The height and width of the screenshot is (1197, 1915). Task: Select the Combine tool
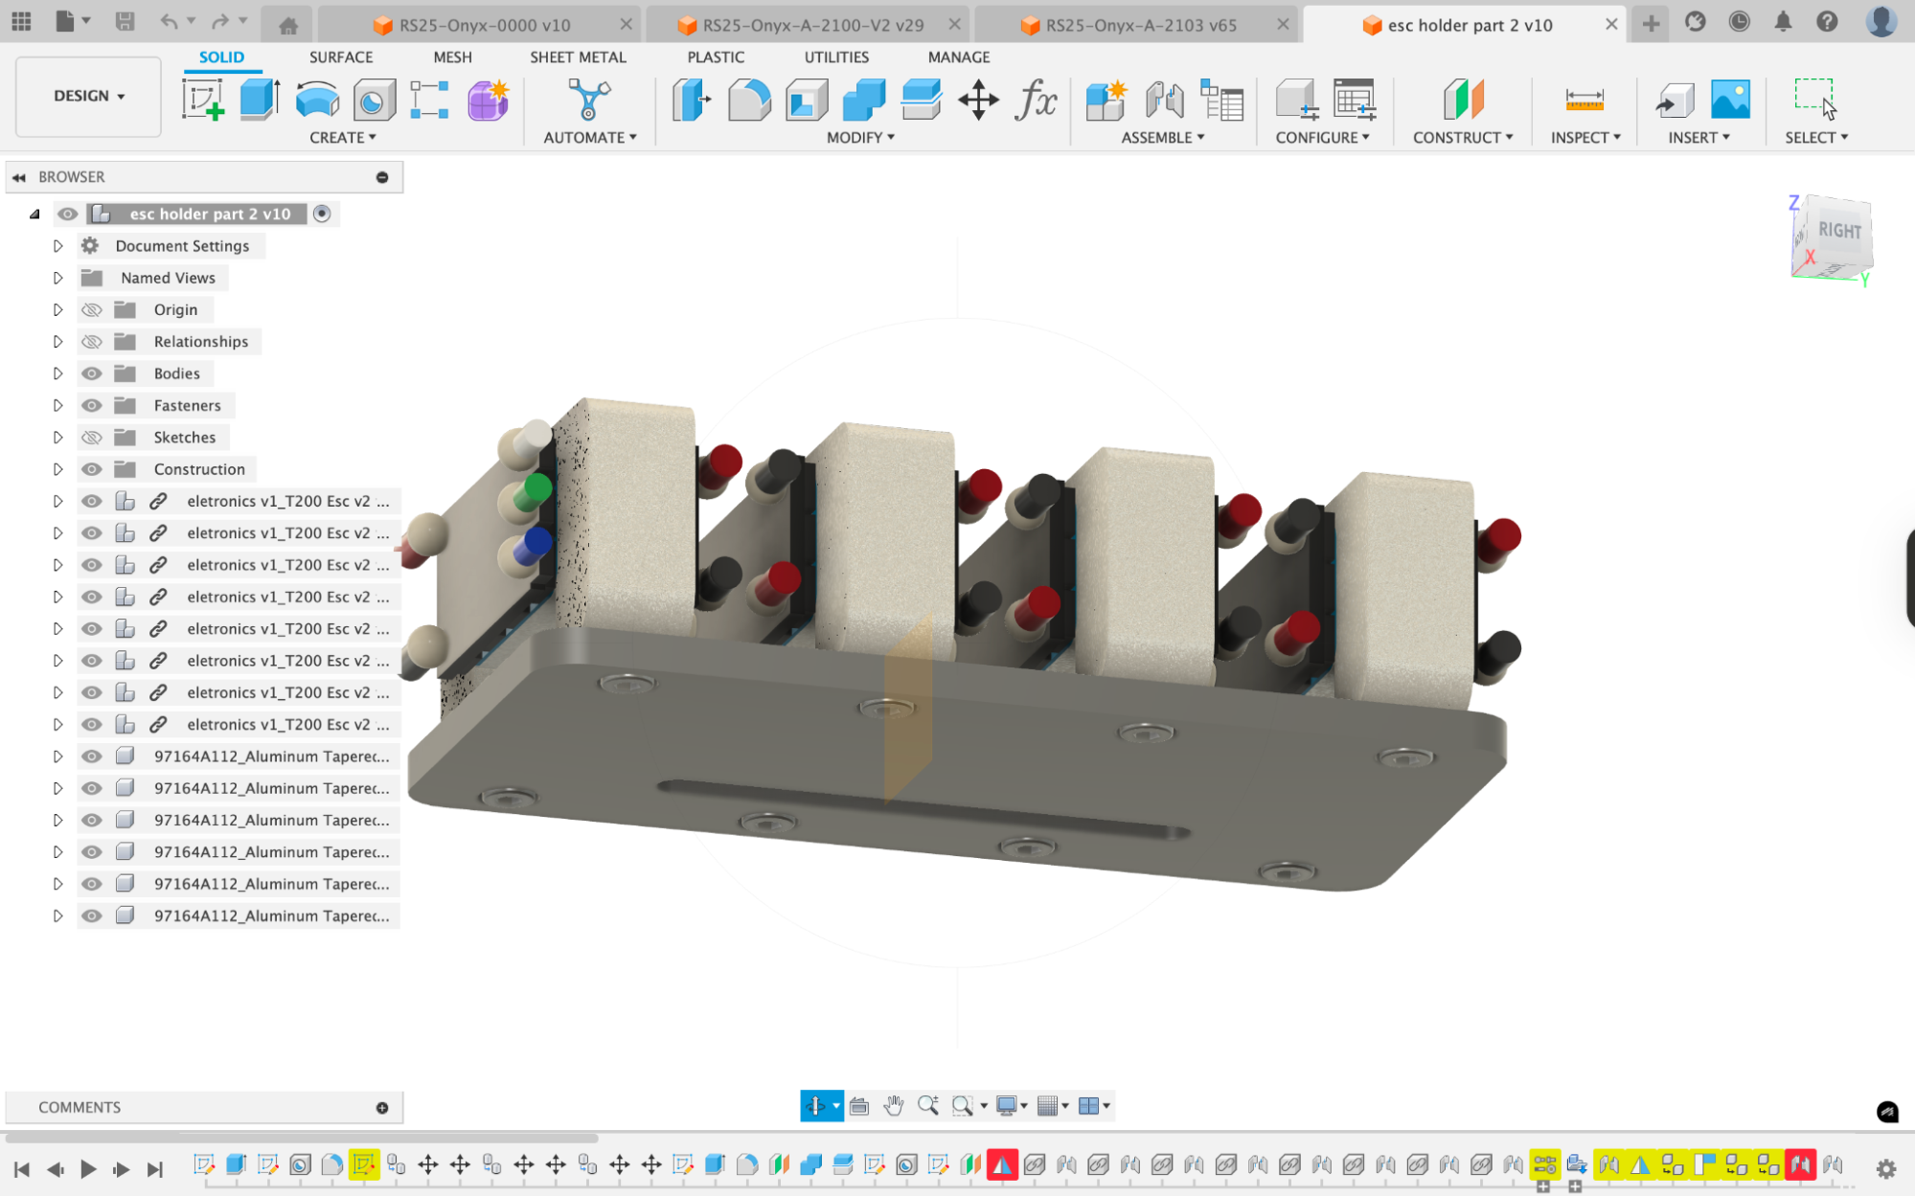[864, 100]
